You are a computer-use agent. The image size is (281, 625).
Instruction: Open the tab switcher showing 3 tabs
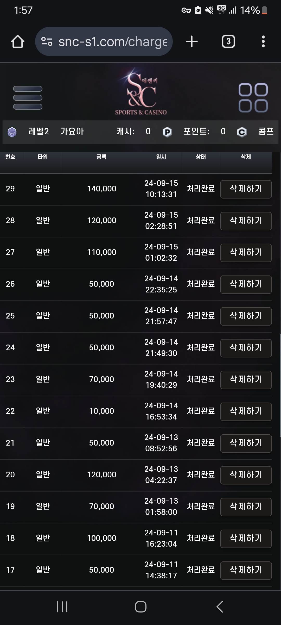point(228,42)
